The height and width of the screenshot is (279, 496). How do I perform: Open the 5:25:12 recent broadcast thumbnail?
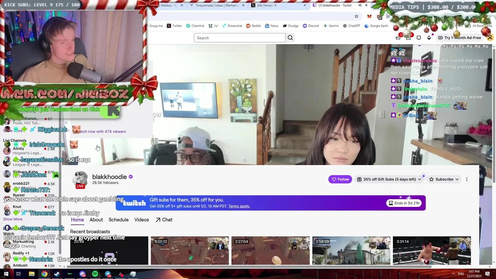click(190, 250)
